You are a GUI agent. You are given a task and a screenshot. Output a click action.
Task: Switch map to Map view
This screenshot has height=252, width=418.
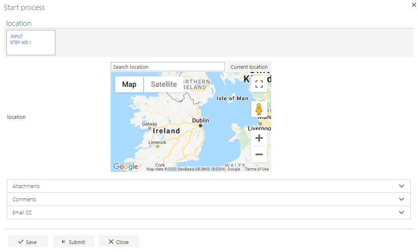[129, 84]
